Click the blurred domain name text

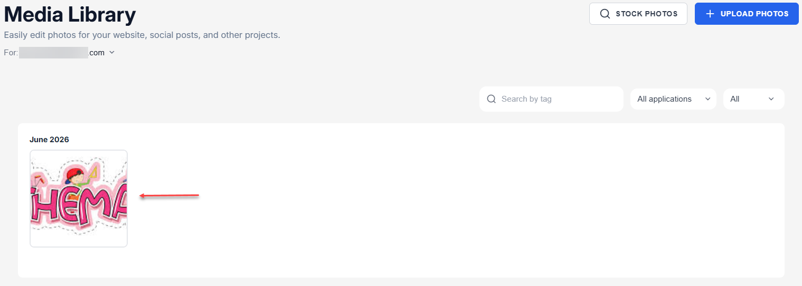53,53
